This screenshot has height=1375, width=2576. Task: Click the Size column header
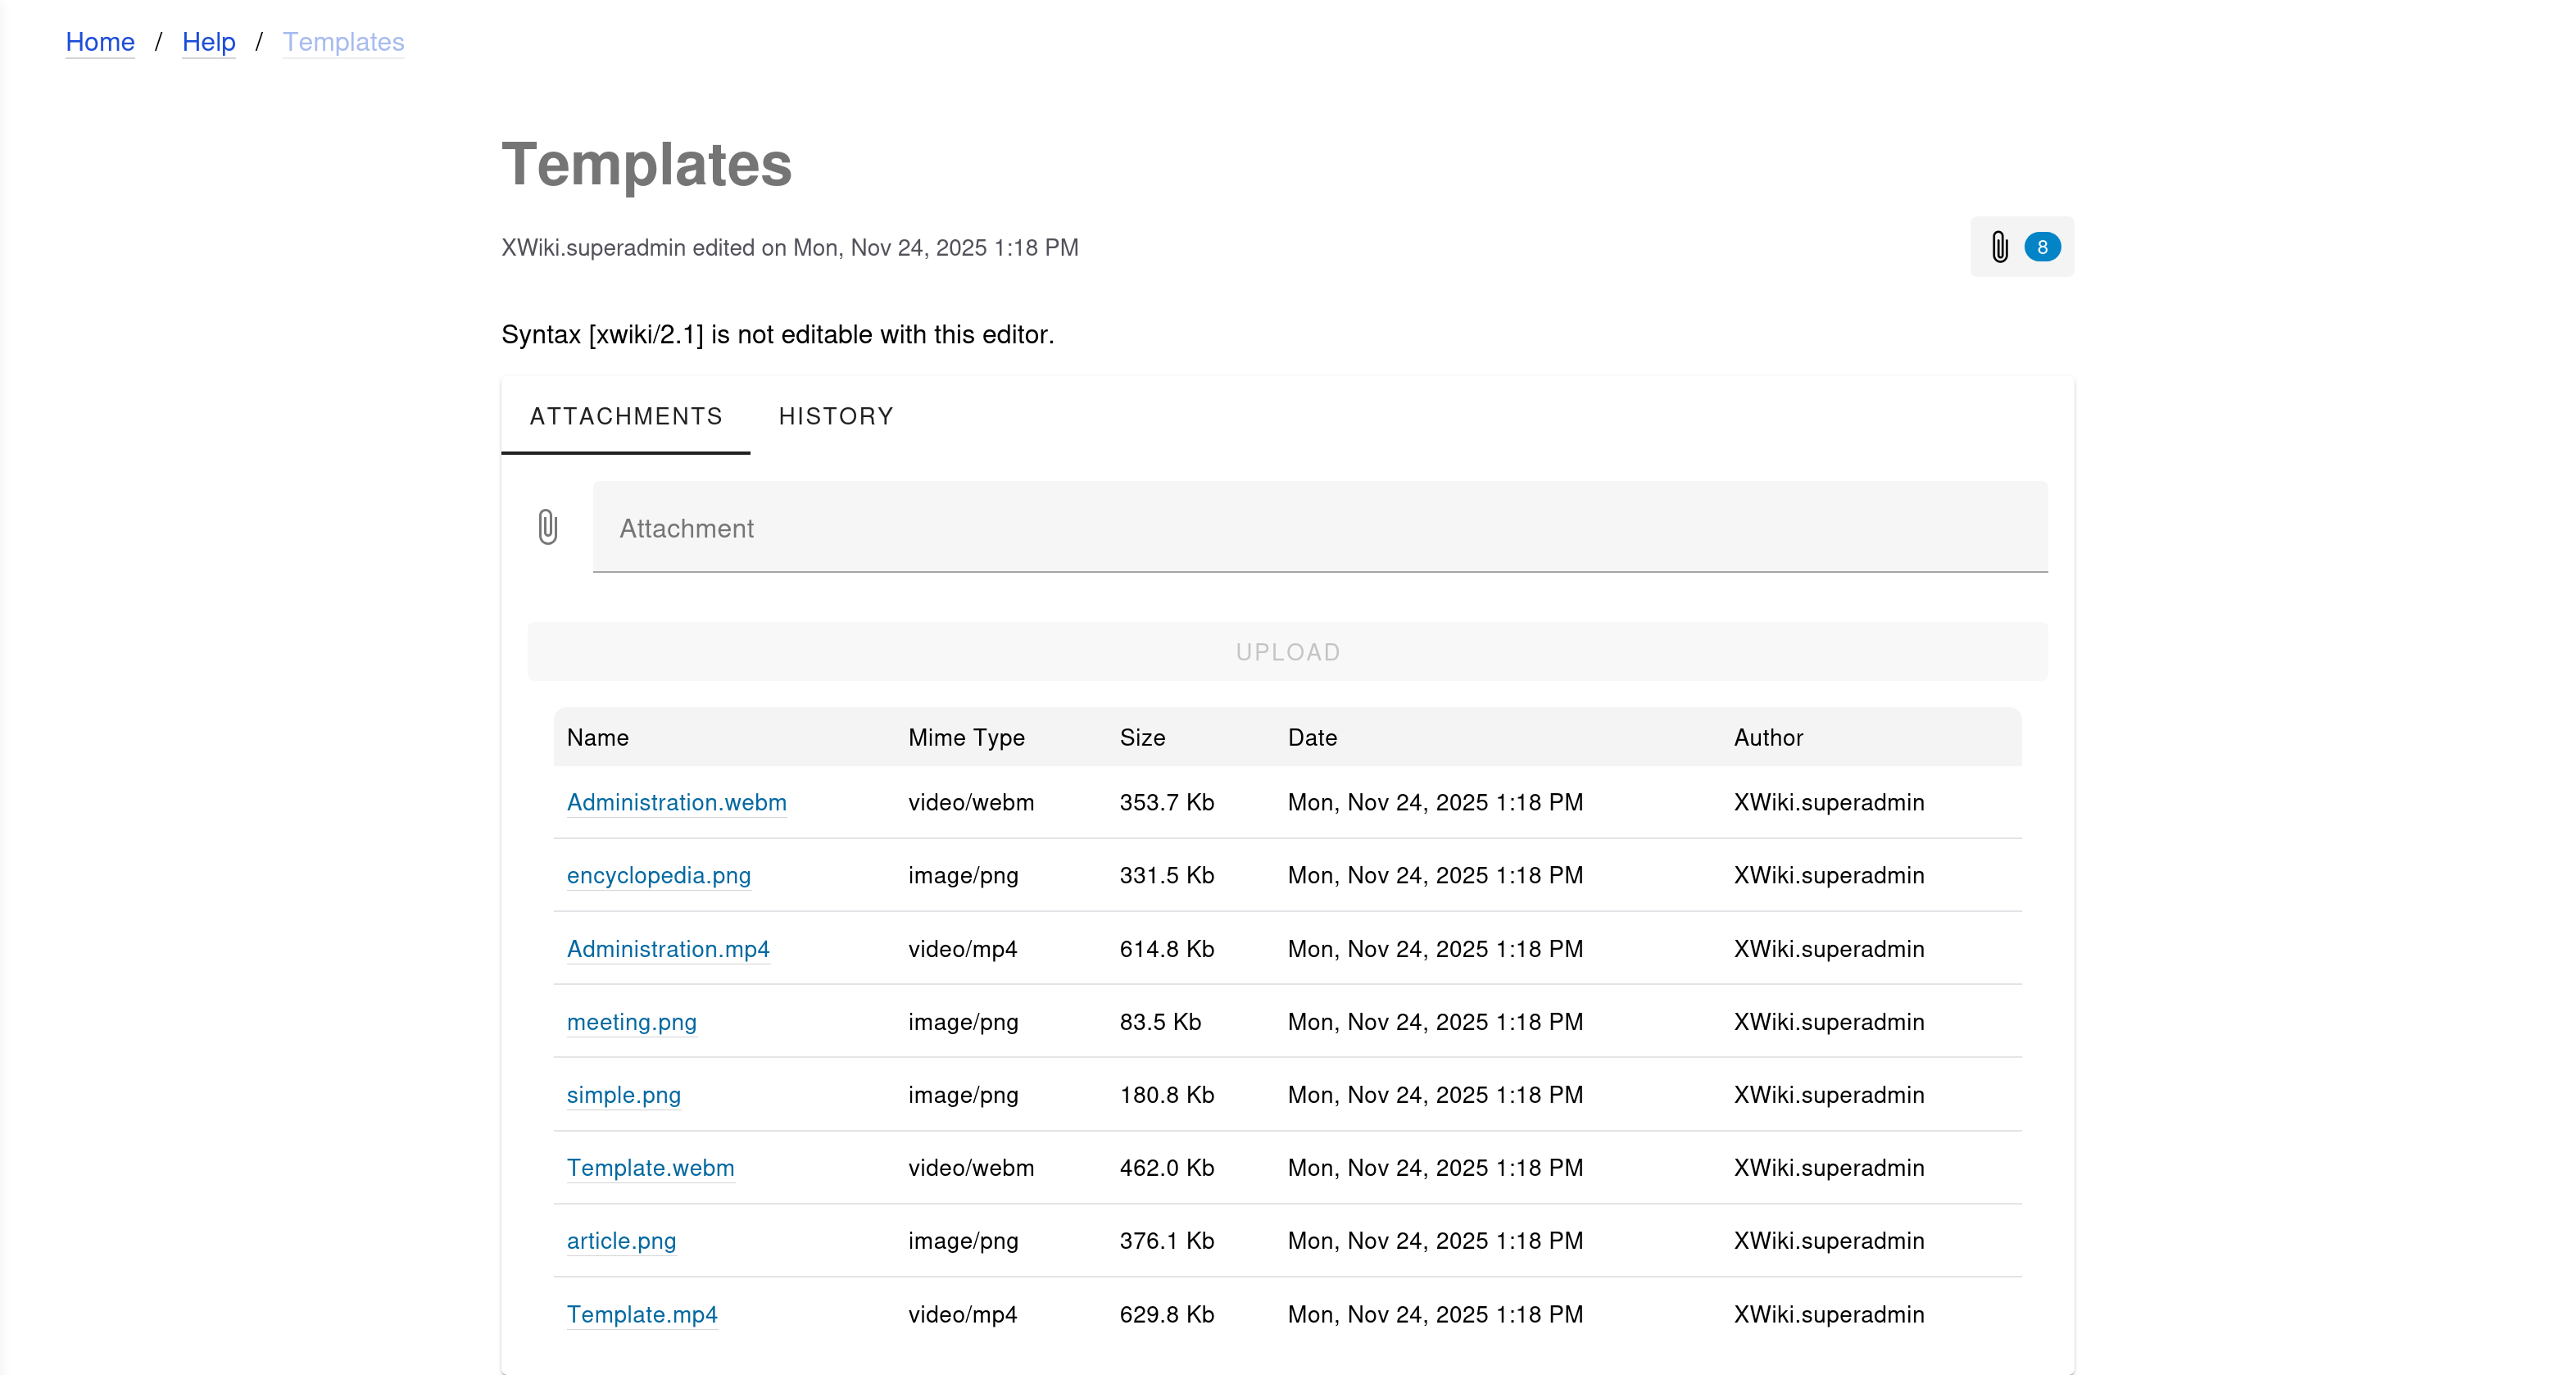1142,737
